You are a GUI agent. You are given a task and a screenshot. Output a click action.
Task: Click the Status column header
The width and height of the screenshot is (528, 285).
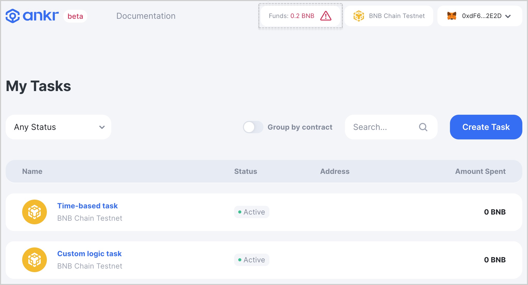245,171
